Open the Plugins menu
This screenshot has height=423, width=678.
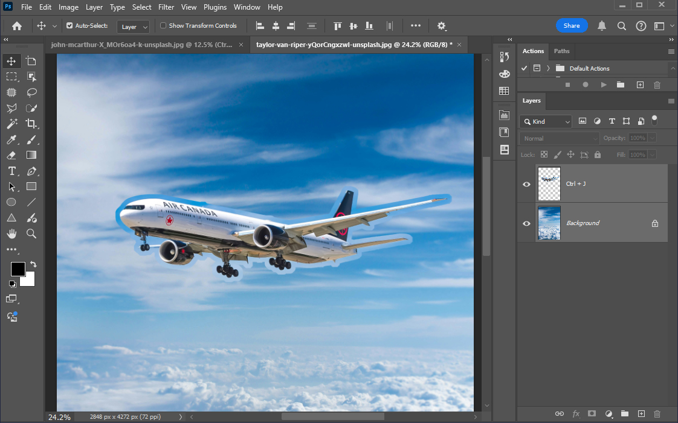215,7
